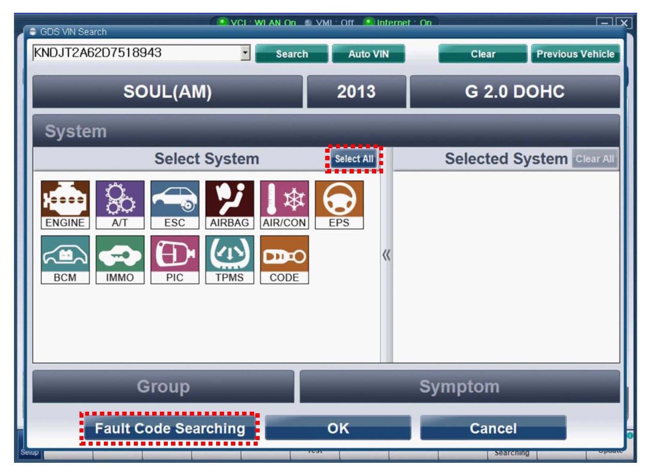Select the IMMO immobilizer icon
The height and width of the screenshot is (472, 646).
point(120,259)
